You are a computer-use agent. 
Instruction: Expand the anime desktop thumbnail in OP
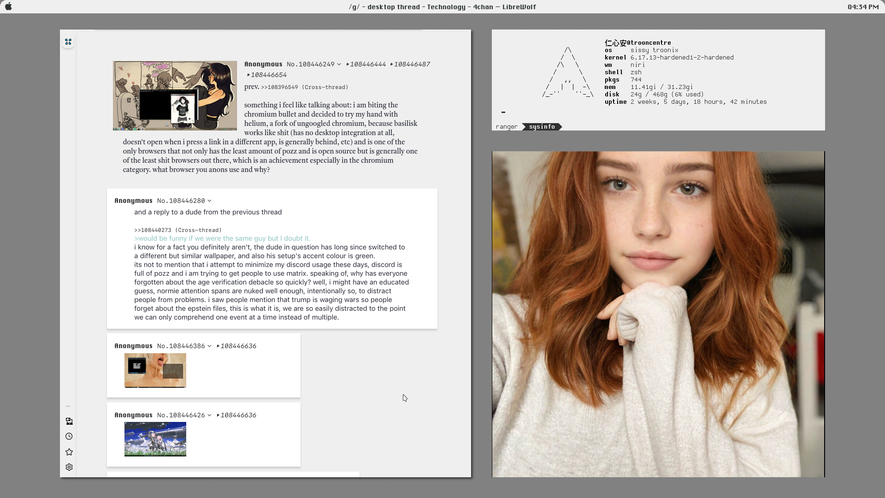point(175,95)
